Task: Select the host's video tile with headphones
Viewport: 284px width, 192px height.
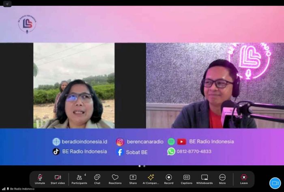Action: coord(215,85)
